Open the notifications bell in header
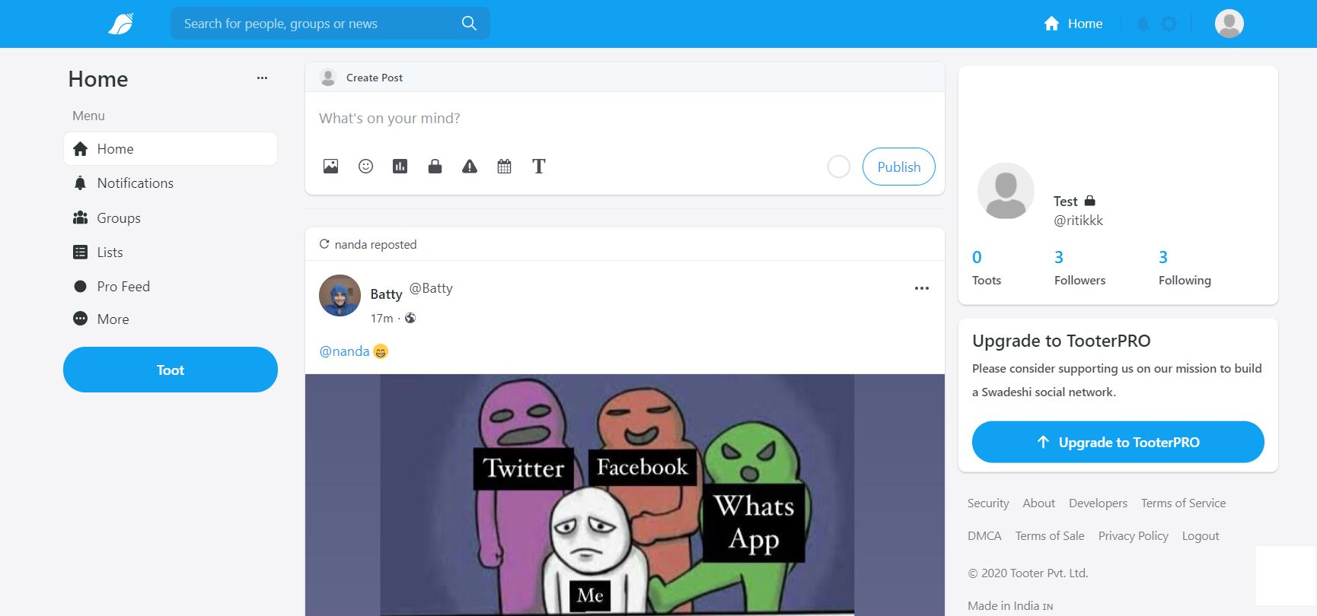 [1143, 24]
